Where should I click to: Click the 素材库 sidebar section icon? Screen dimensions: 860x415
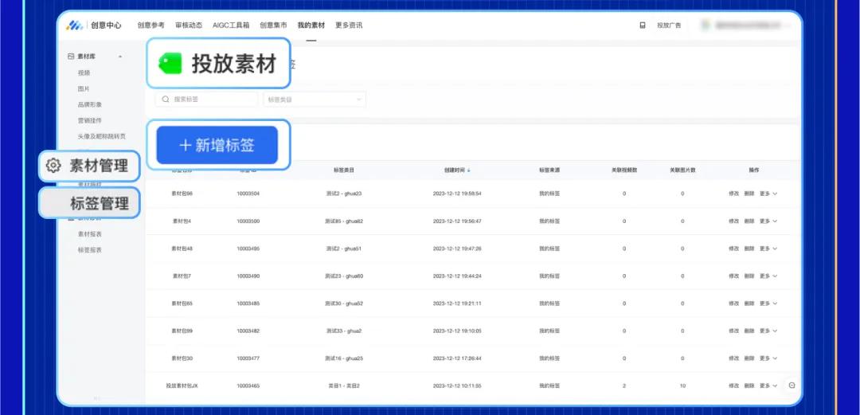71,57
